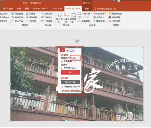The height and width of the screenshot is (128, 151).
Task: Switch to the ACROBAT tab
Action: (x=57, y=9)
